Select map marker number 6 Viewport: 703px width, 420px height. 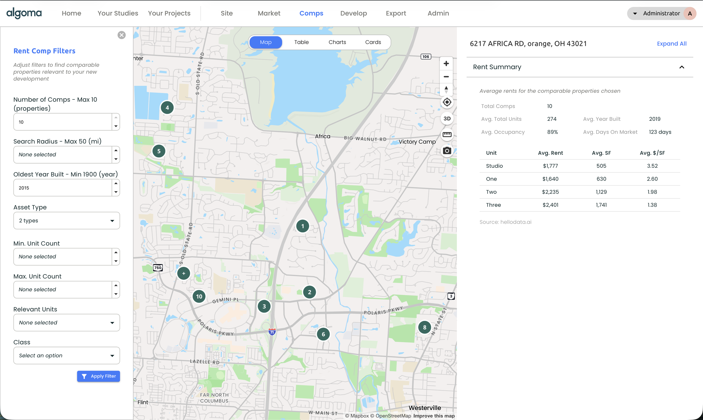(323, 334)
